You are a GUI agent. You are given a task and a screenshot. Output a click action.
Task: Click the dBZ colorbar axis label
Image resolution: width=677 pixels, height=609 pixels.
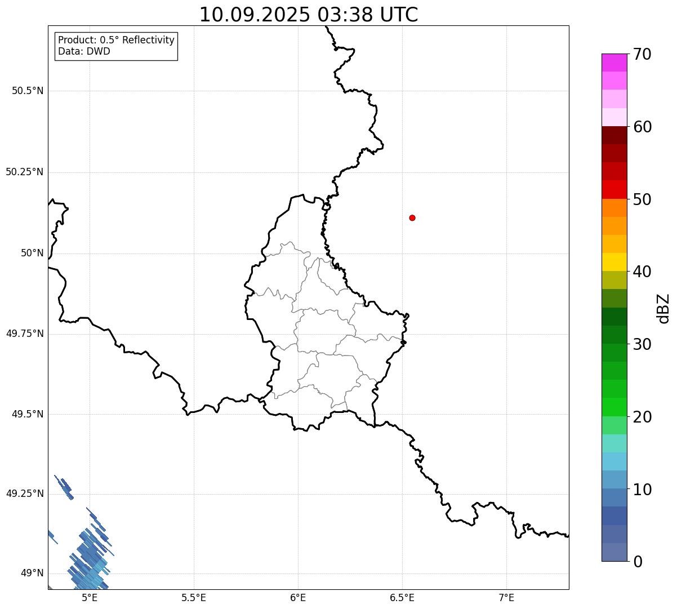pos(663,308)
